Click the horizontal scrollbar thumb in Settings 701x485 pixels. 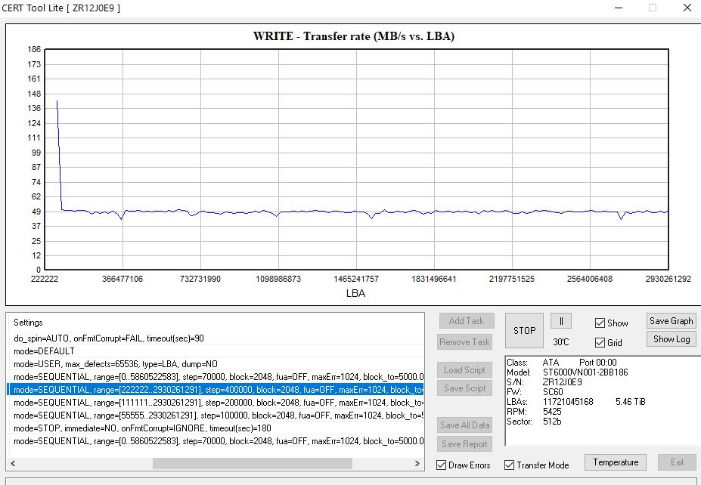coord(252,463)
